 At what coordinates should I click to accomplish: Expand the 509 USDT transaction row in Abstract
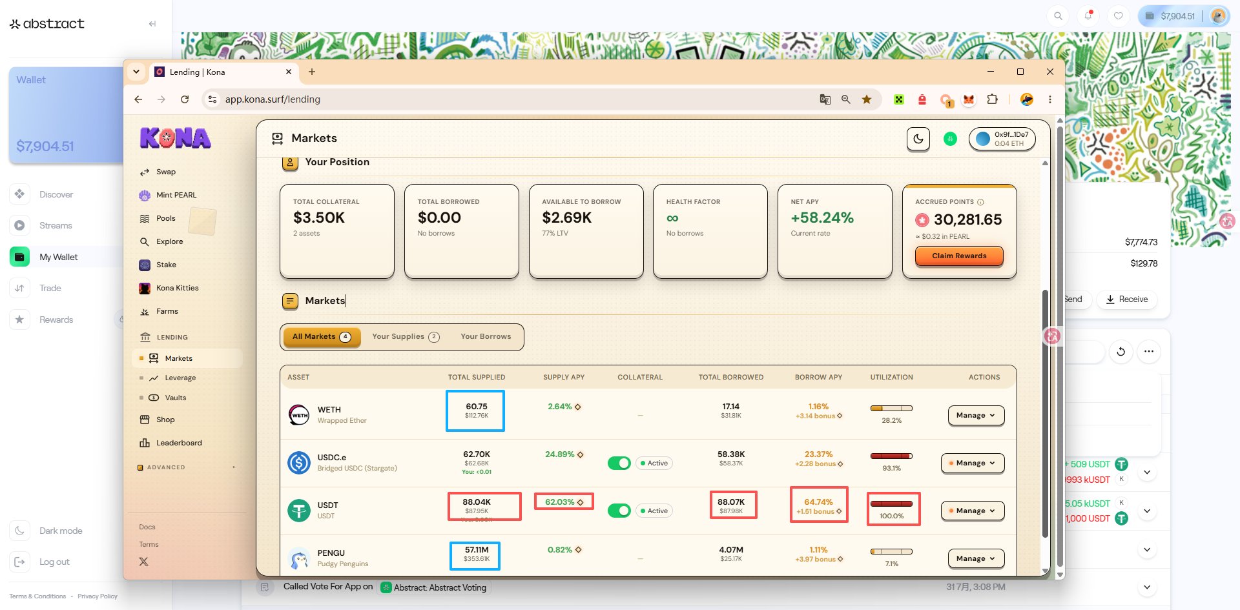pos(1147,472)
